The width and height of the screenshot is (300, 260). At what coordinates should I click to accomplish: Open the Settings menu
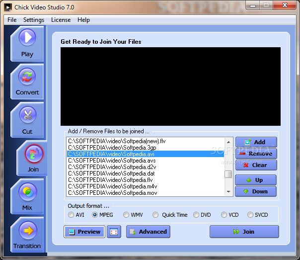[34, 20]
